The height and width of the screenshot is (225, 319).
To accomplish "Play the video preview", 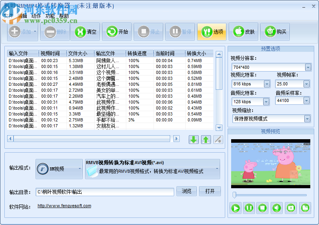I will (x=235, y=208).
